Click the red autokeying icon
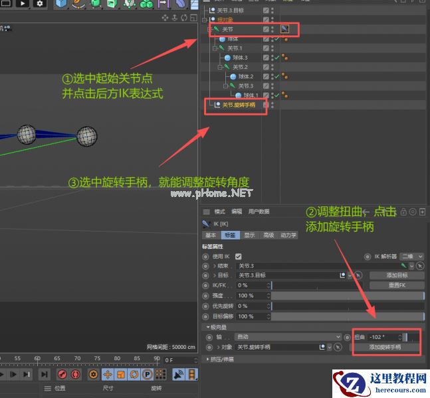The width and height of the screenshot is (430, 398). [75, 374]
